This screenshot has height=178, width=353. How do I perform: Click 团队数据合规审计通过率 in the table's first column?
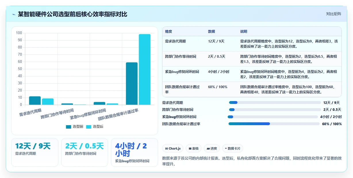click(x=183, y=89)
